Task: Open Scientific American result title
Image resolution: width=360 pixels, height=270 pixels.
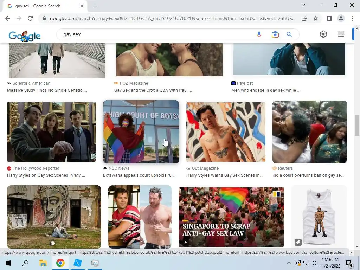Action: pyautogui.click(x=47, y=90)
